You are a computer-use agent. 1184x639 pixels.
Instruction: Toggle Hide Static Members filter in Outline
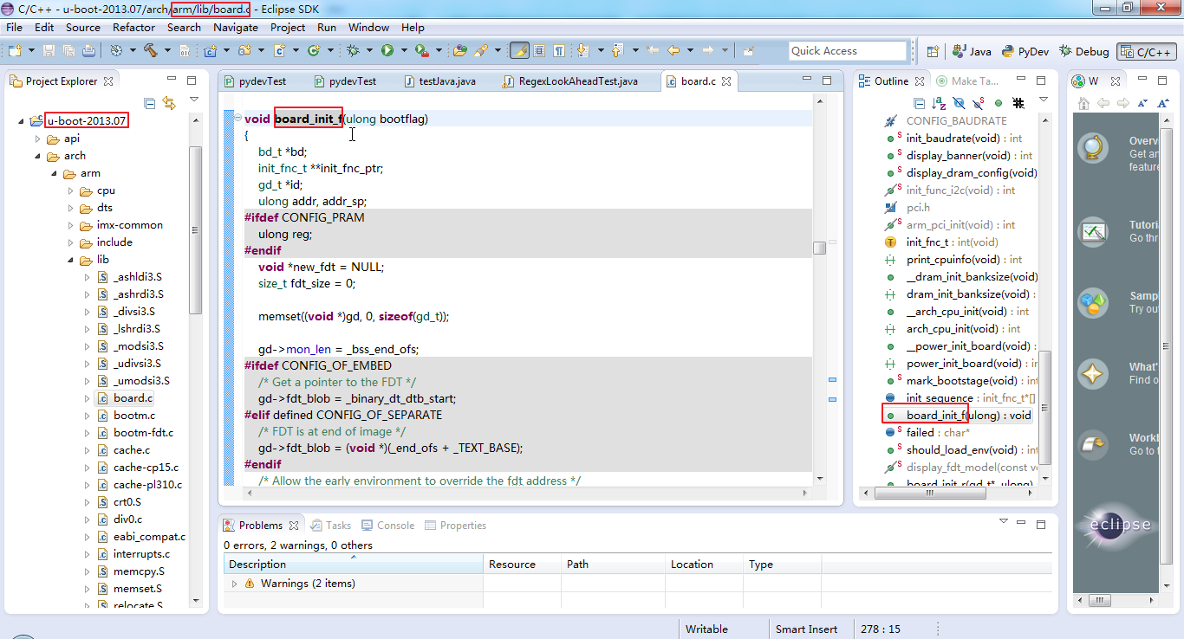coord(978,103)
